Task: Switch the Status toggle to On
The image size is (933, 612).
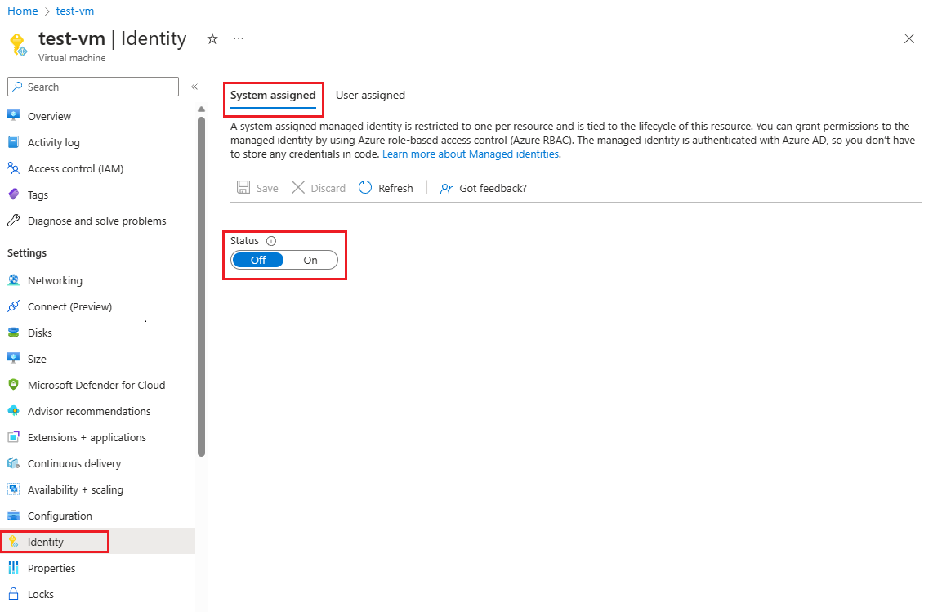Action: (310, 260)
